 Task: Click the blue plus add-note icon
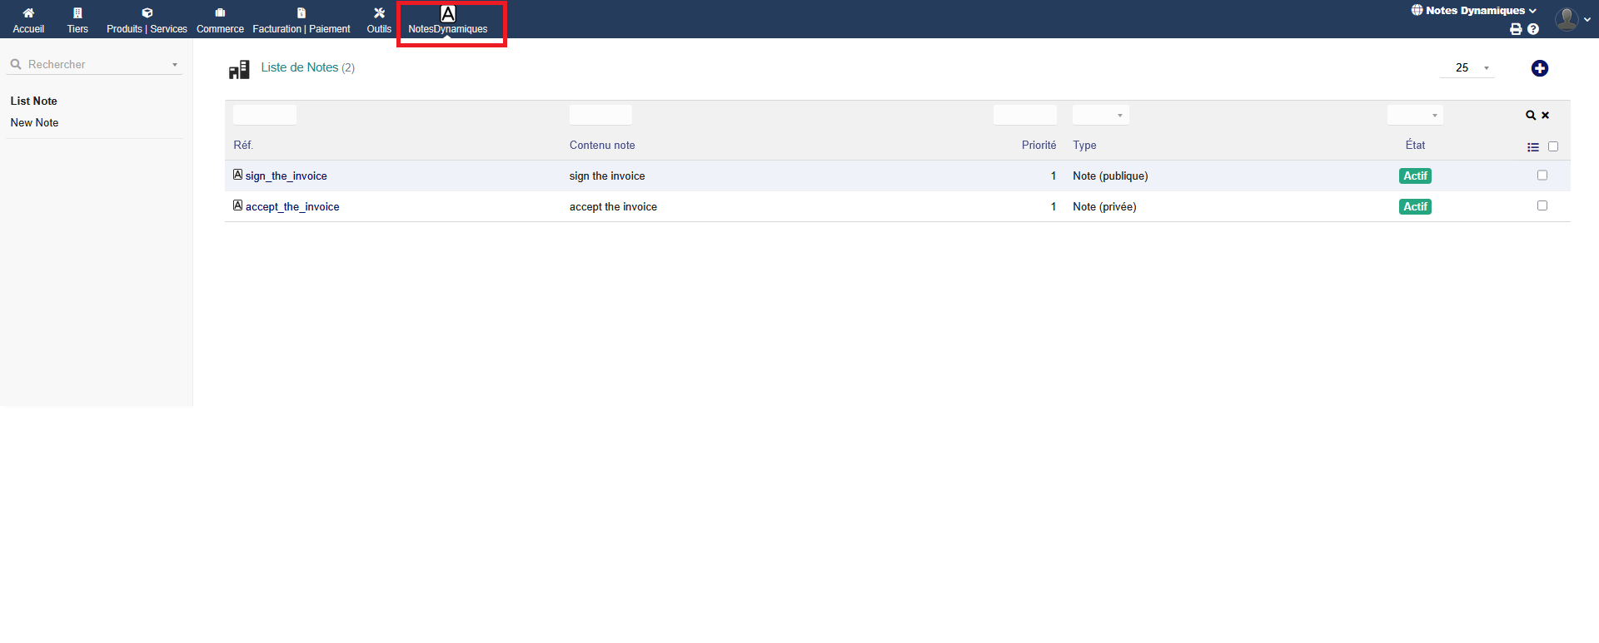[x=1539, y=68]
